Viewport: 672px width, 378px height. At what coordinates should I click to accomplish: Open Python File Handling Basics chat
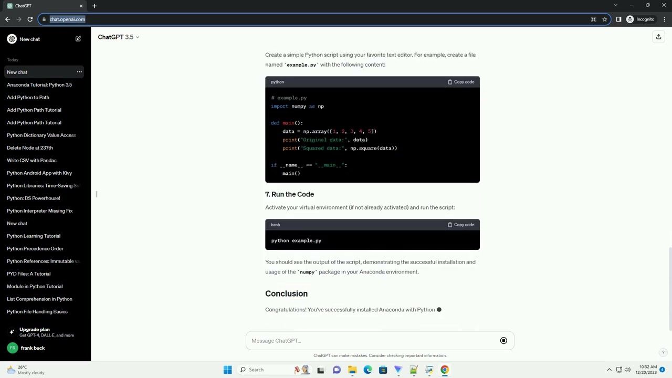tap(37, 311)
